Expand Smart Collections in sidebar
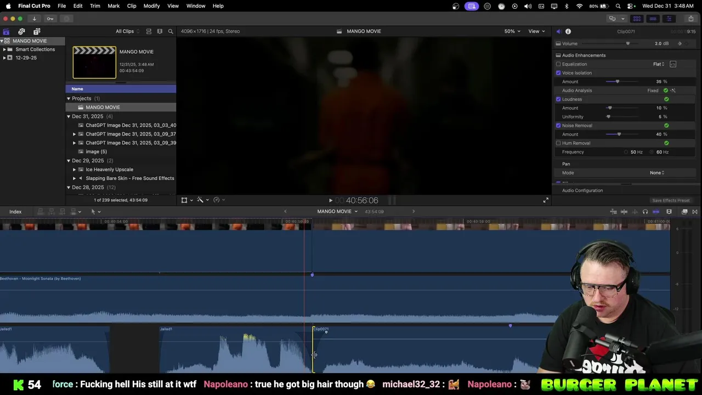Image resolution: width=702 pixels, height=395 pixels. (x=4, y=49)
